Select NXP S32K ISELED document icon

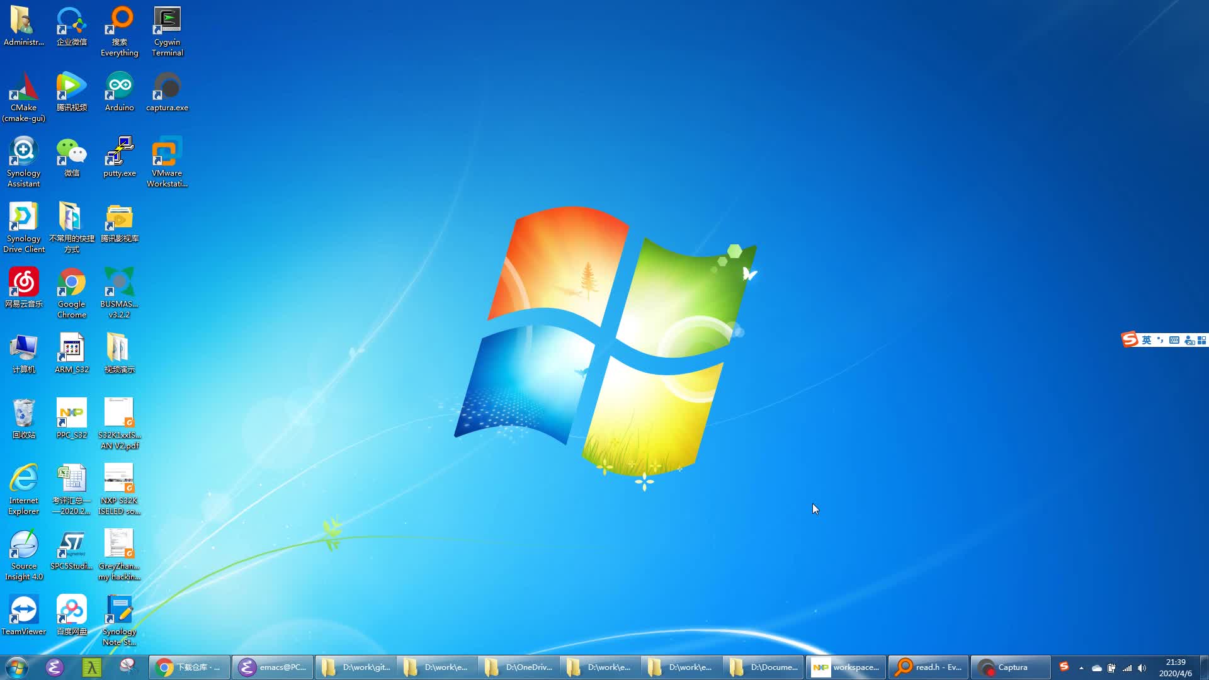pyautogui.click(x=120, y=490)
